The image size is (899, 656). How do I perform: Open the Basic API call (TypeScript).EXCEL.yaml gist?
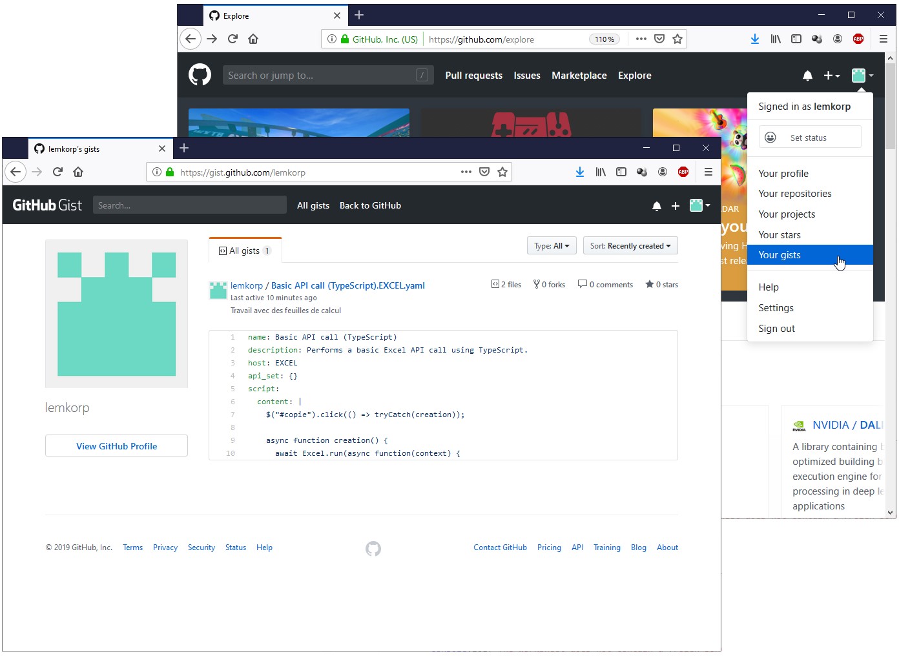[347, 285]
